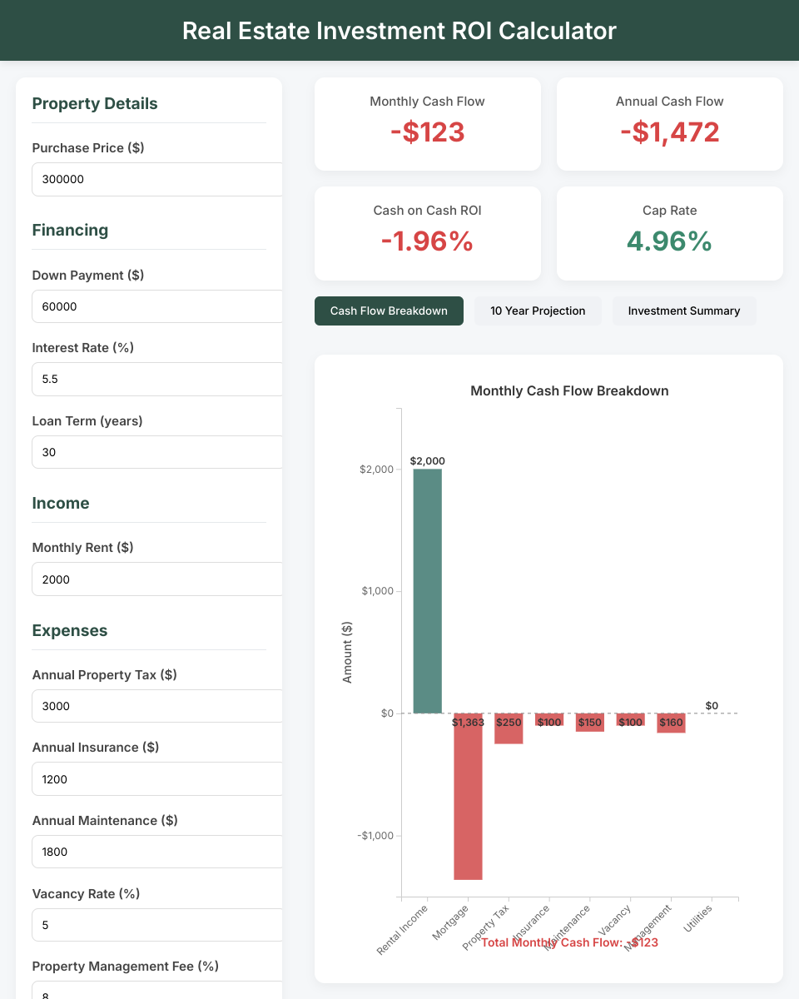Click the Vacancy Rate input field

[157, 925]
